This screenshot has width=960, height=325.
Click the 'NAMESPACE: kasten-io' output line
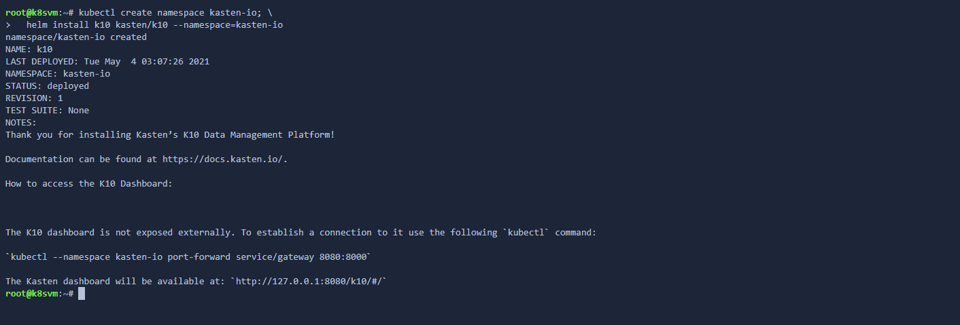pyautogui.click(x=58, y=73)
